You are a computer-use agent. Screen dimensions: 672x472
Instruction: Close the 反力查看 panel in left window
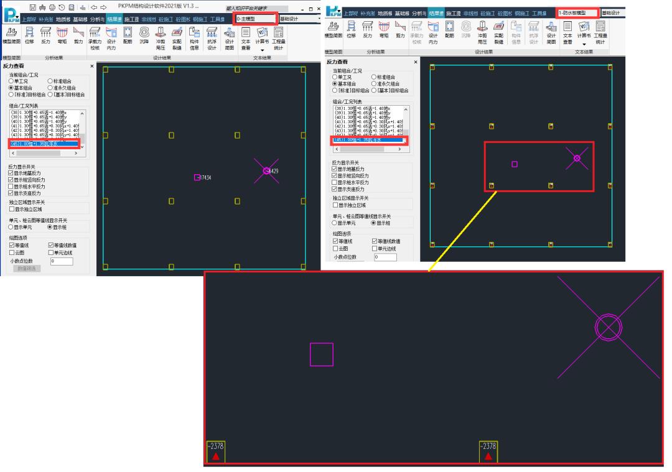(x=91, y=66)
